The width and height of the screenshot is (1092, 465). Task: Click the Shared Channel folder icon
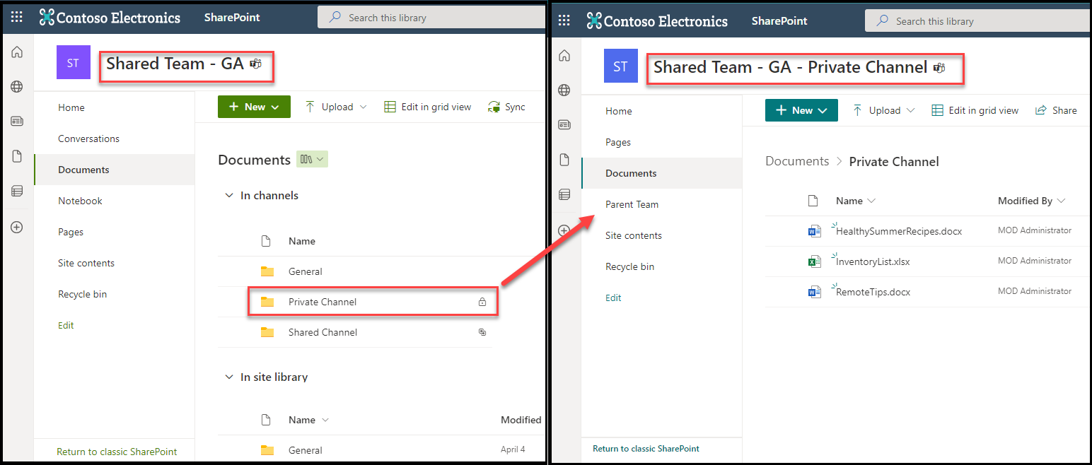(267, 332)
